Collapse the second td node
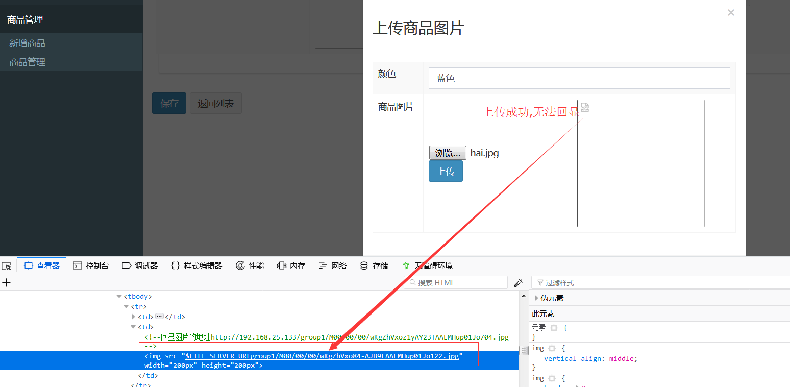 pos(133,327)
